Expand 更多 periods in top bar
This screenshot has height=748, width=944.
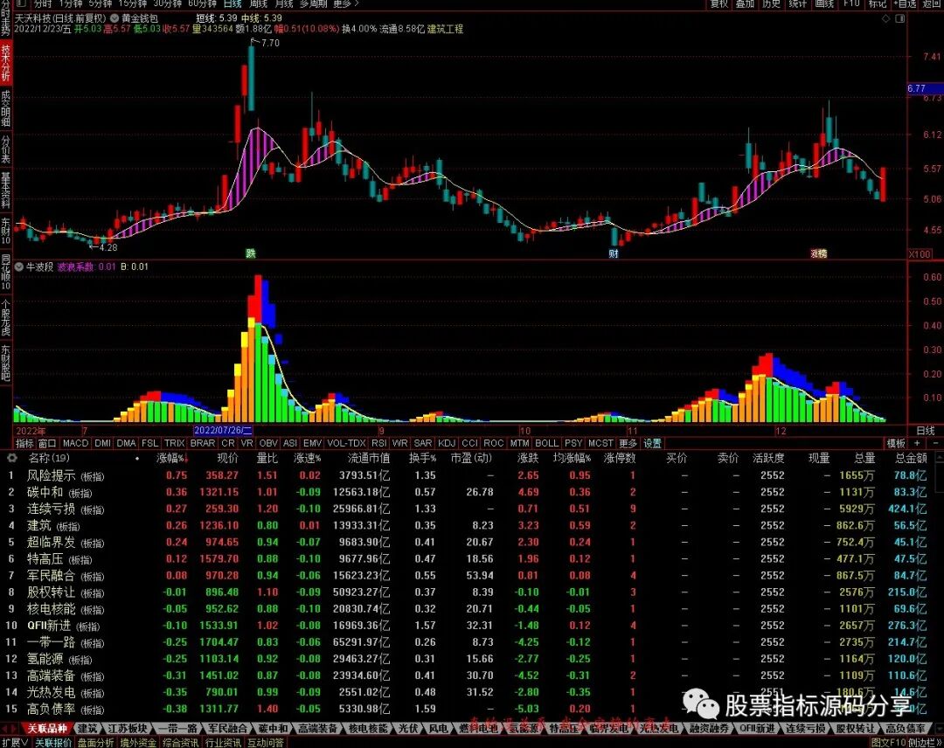(x=345, y=3)
